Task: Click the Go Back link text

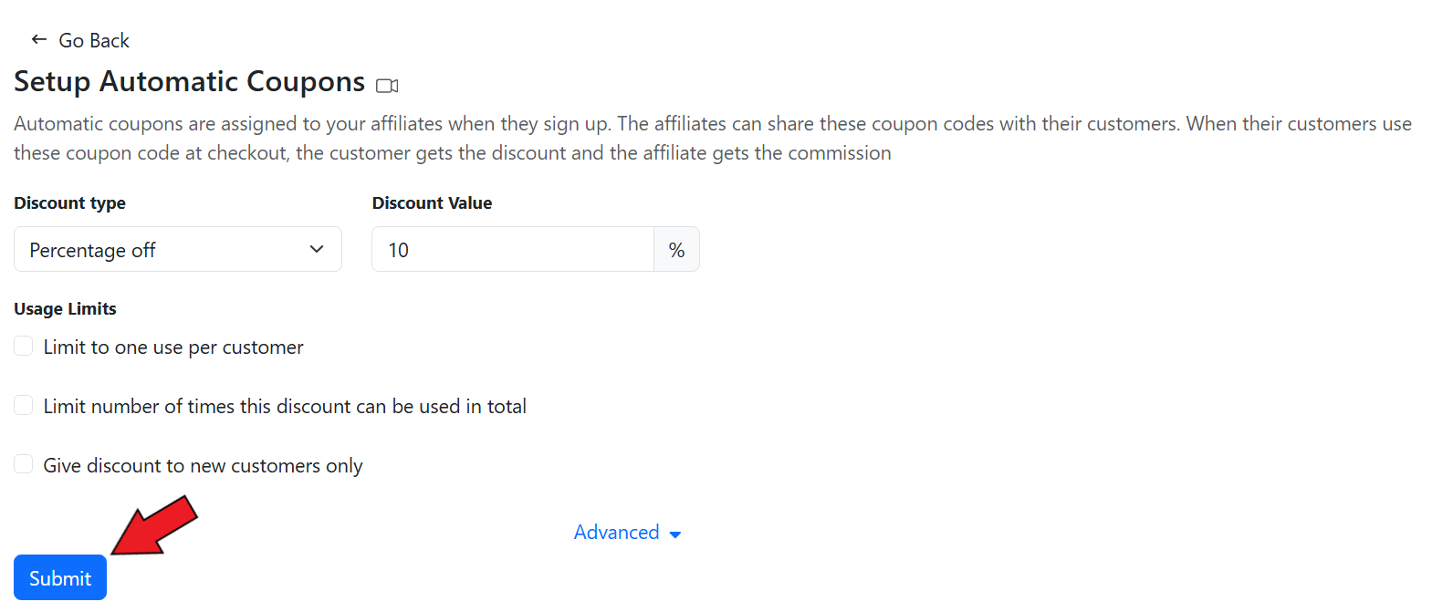Action: (94, 40)
